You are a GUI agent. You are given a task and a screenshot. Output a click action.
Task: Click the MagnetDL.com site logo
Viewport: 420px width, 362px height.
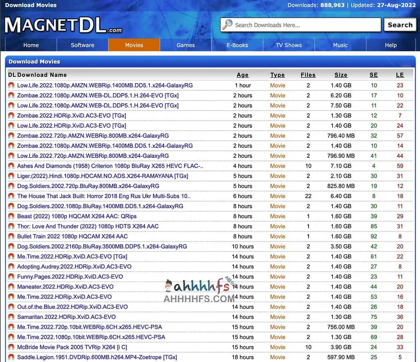pos(63,25)
